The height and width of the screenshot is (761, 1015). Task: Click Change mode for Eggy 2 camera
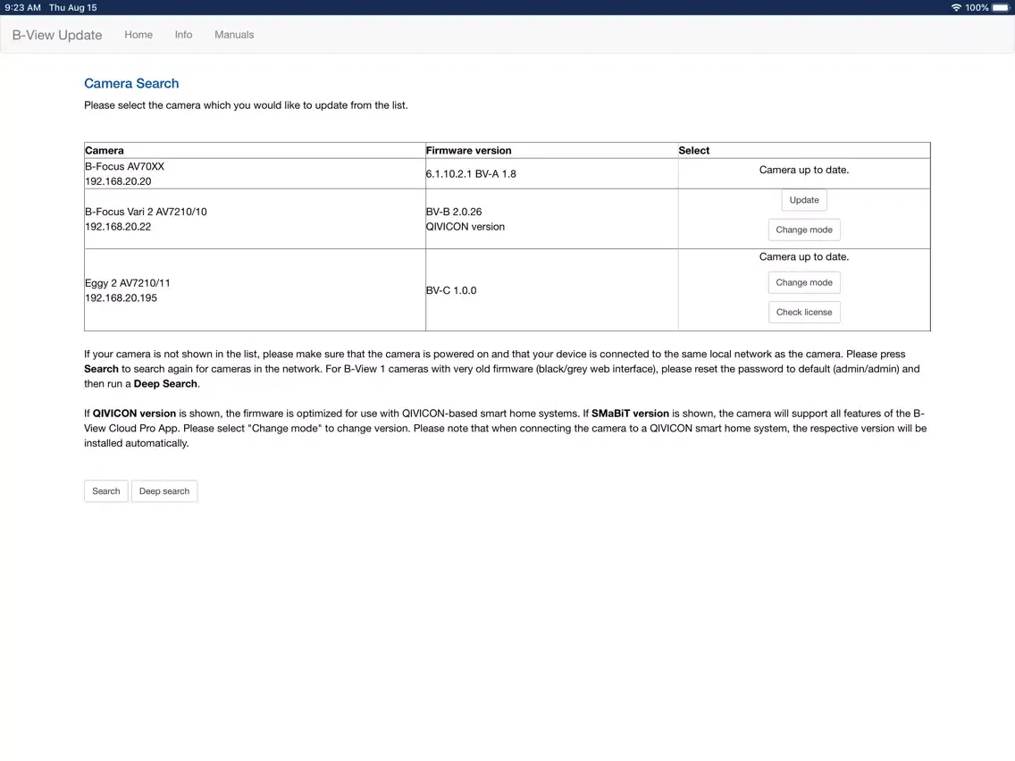point(804,283)
